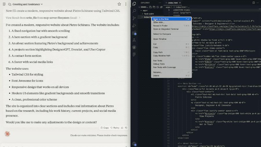
Task: Close the index.html editor tab
Action: (180, 3)
